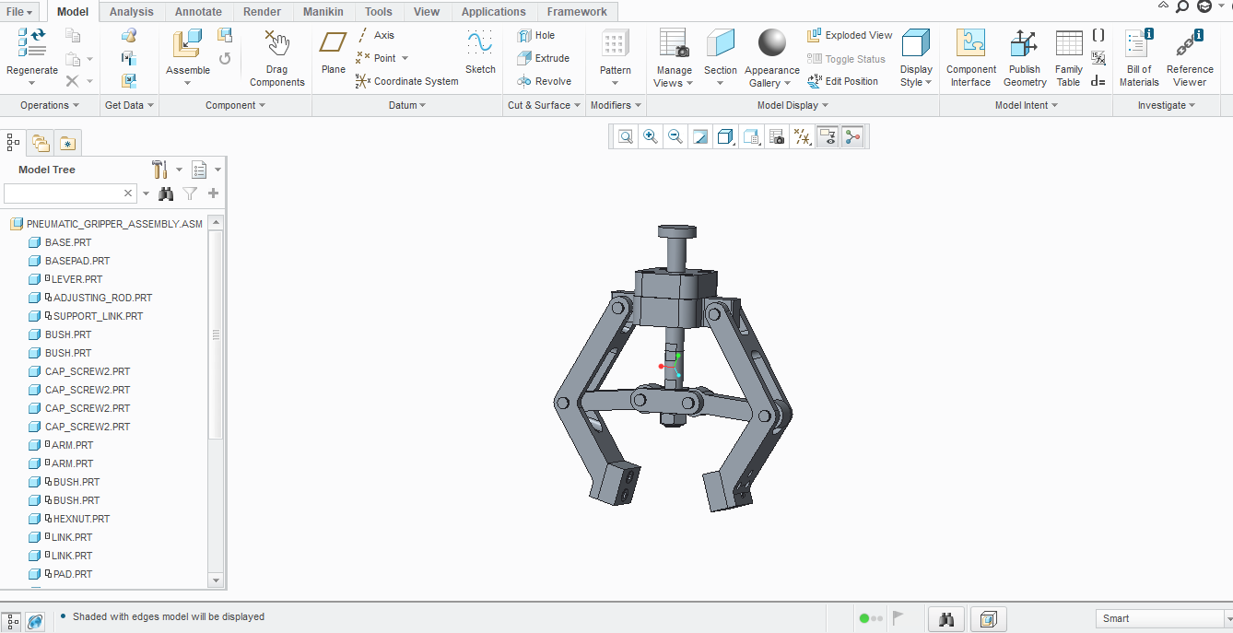
Task: Toggle Exploded View
Action: coord(850,35)
